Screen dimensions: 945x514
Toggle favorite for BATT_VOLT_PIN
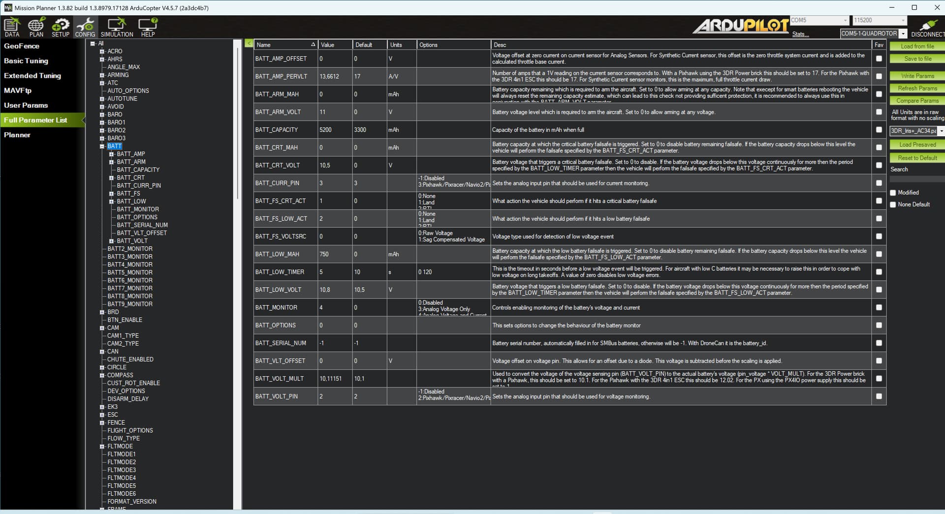pos(879,396)
